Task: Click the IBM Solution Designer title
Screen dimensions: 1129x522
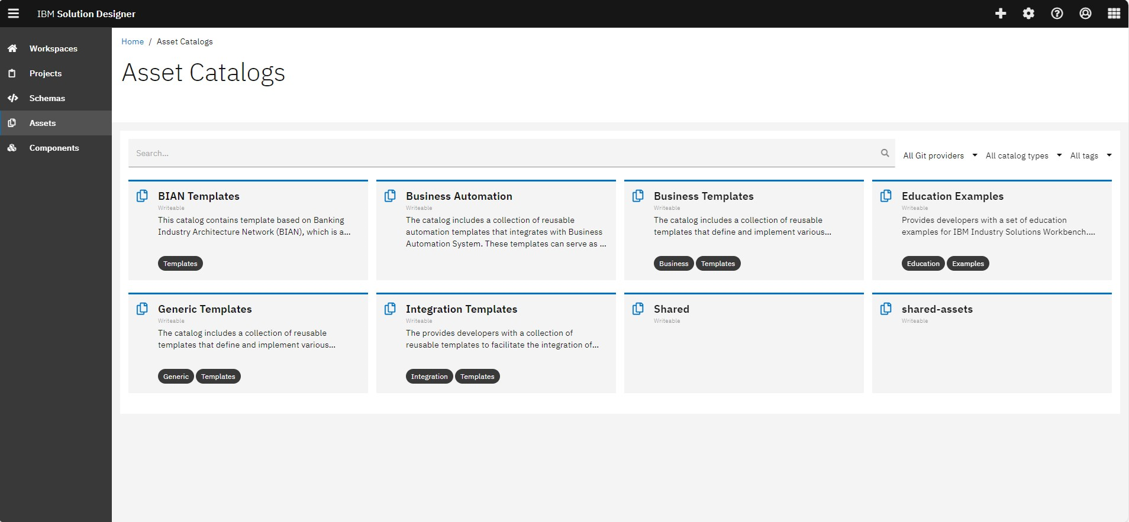Action: point(86,14)
